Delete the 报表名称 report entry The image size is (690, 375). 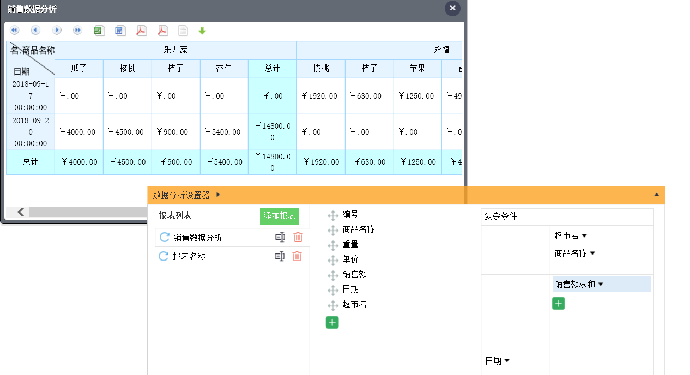pyautogui.click(x=297, y=256)
